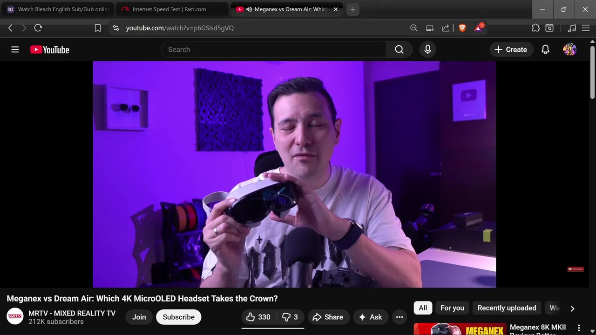596x335 pixels.
Task: Click the 212K subscribers text
Action: point(56,322)
